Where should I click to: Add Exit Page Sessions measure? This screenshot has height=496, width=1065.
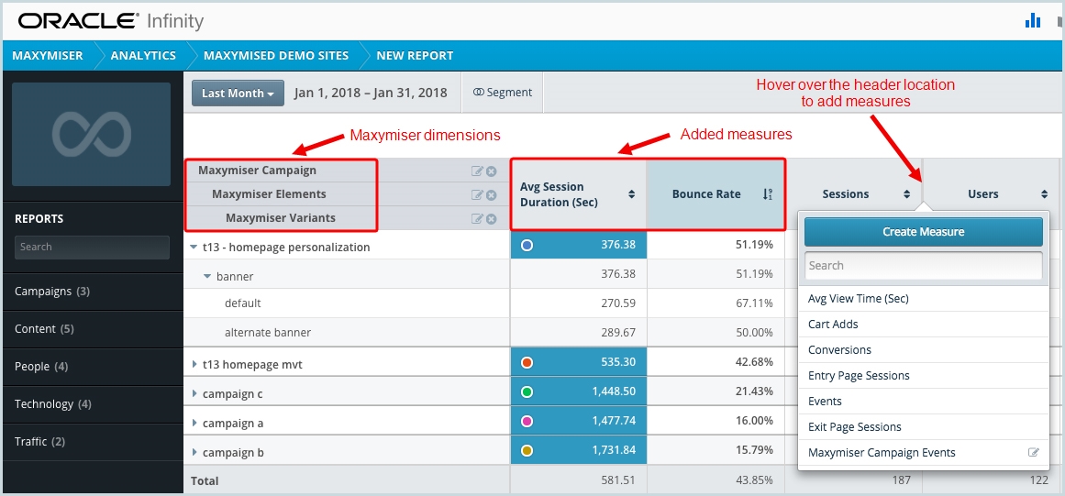click(924, 427)
